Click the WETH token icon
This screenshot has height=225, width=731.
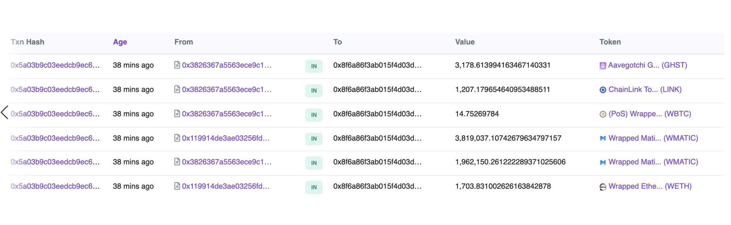[603, 187]
